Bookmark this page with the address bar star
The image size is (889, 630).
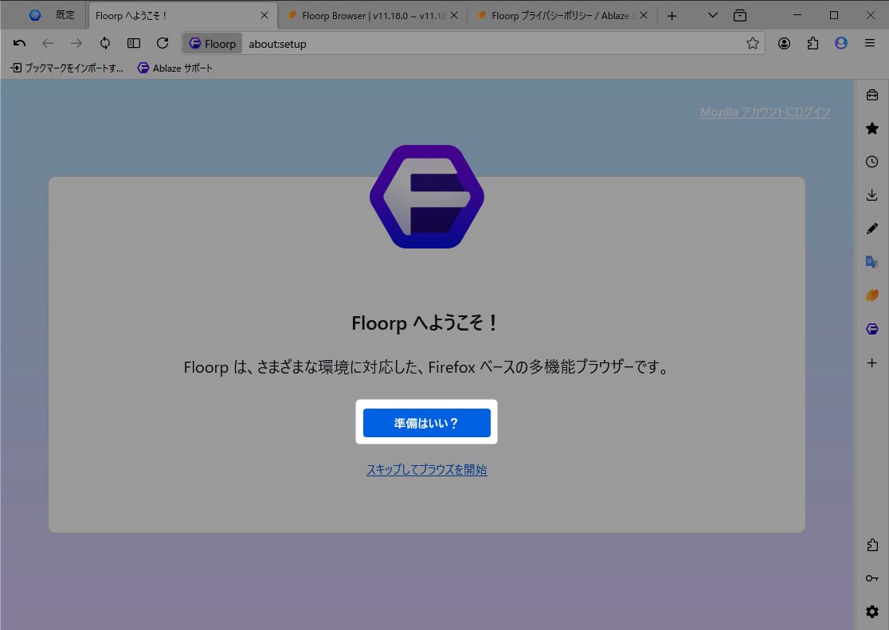[x=751, y=43]
